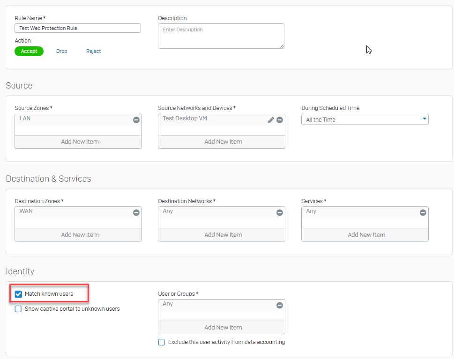Remove WAN from Destination Zones
The height and width of the screenshot is (359, 454).
pos(136,212)
